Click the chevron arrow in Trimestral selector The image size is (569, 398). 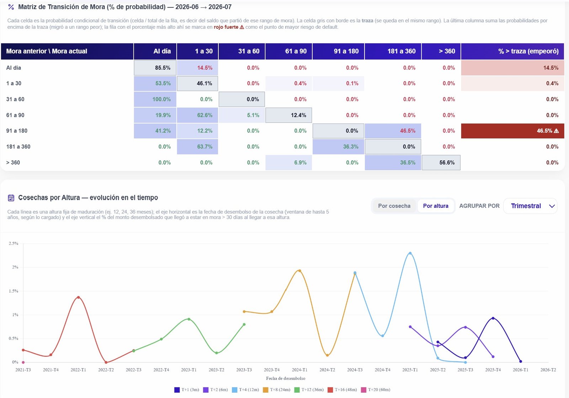pyautogui.click(x=552, y=206)
